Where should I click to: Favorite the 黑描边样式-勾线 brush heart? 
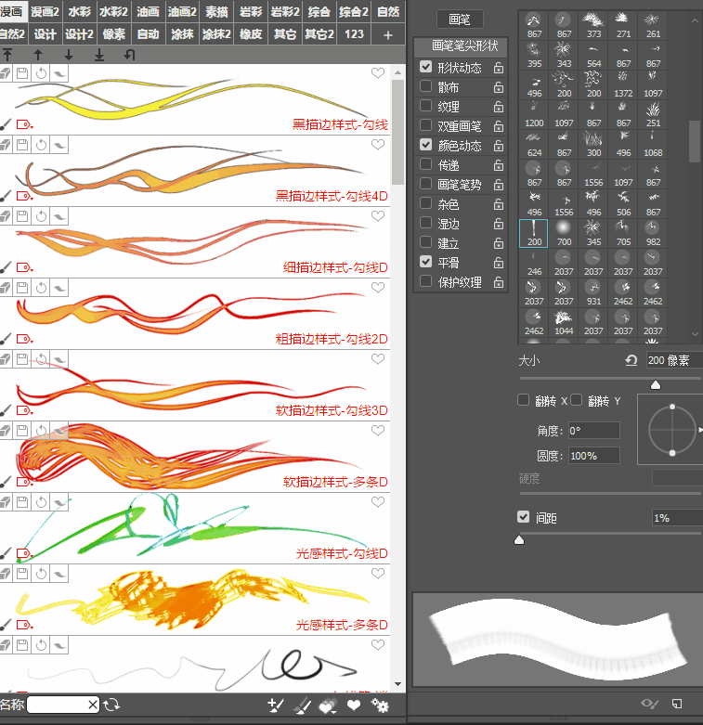(378, 73)
